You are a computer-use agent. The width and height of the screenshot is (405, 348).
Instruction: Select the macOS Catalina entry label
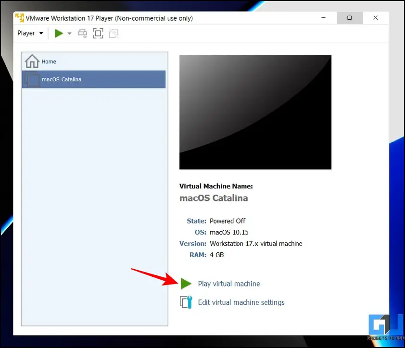point(62,79)
